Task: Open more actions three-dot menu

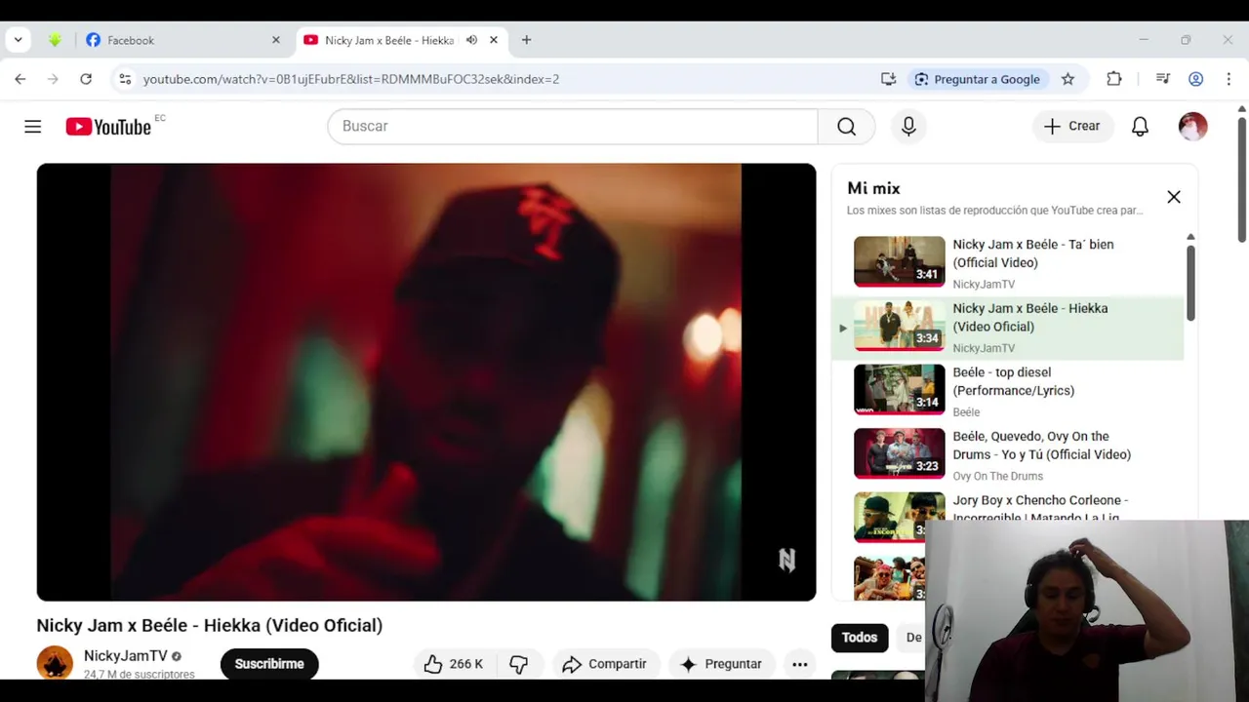Action: tap(800, 664)
